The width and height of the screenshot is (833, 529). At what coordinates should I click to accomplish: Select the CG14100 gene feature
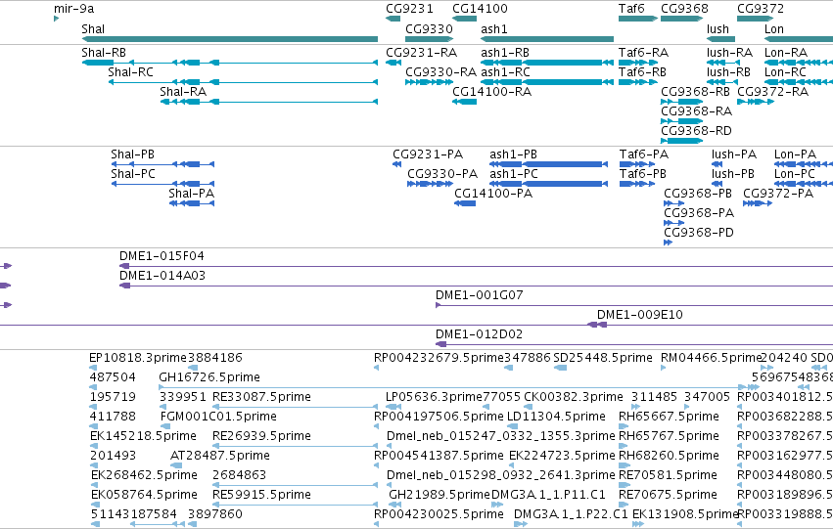464,20
